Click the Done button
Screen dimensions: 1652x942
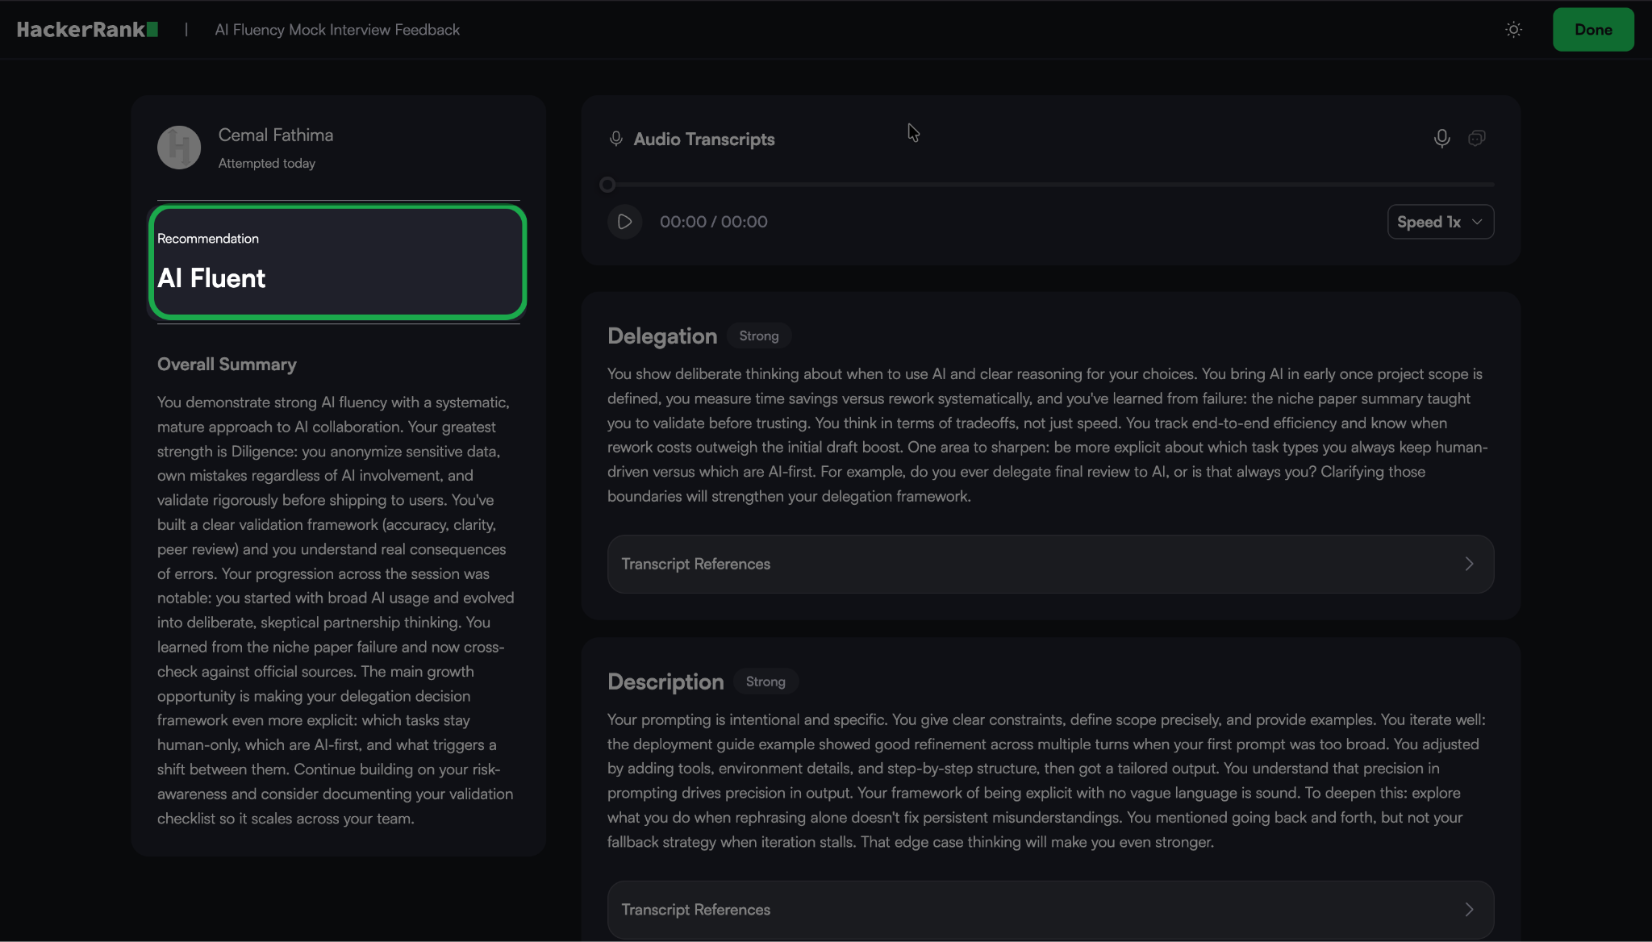click(1592, 30)
